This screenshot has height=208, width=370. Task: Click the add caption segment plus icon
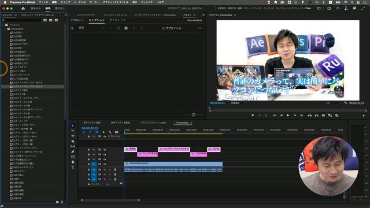(x=126, y=28)
